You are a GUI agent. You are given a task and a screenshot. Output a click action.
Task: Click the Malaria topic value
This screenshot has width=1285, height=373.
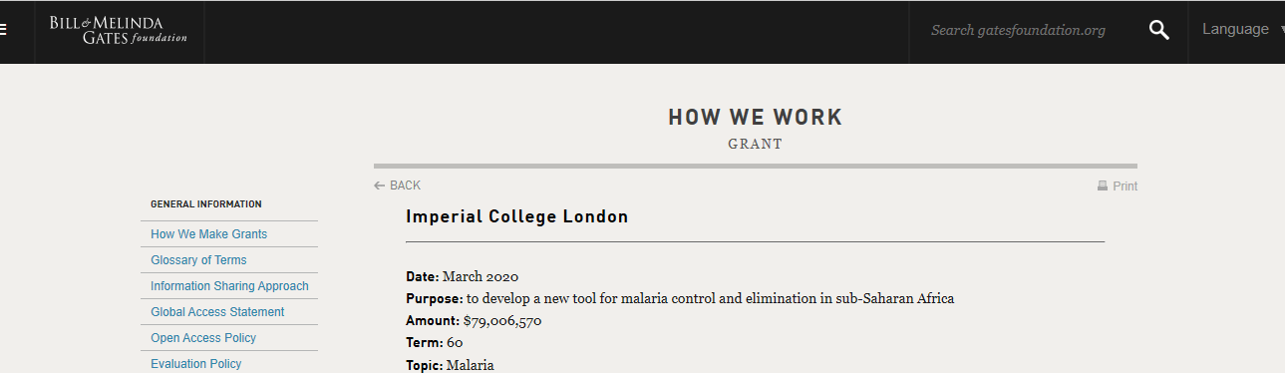tap(471, 365)
